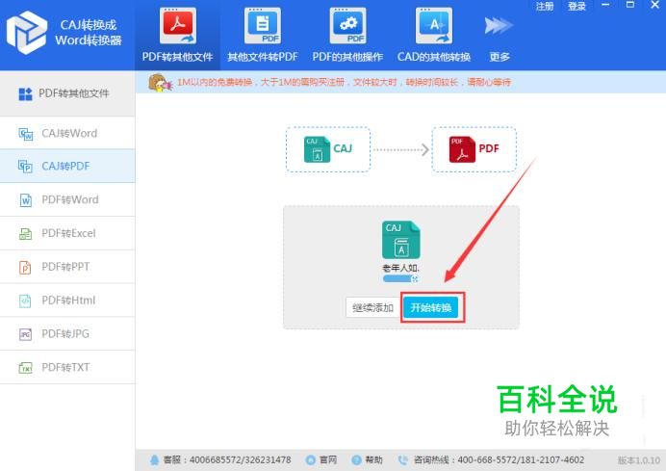Click the green CAJ source format icon
This screenshot has width=666, height=471.
pos(317,149)
